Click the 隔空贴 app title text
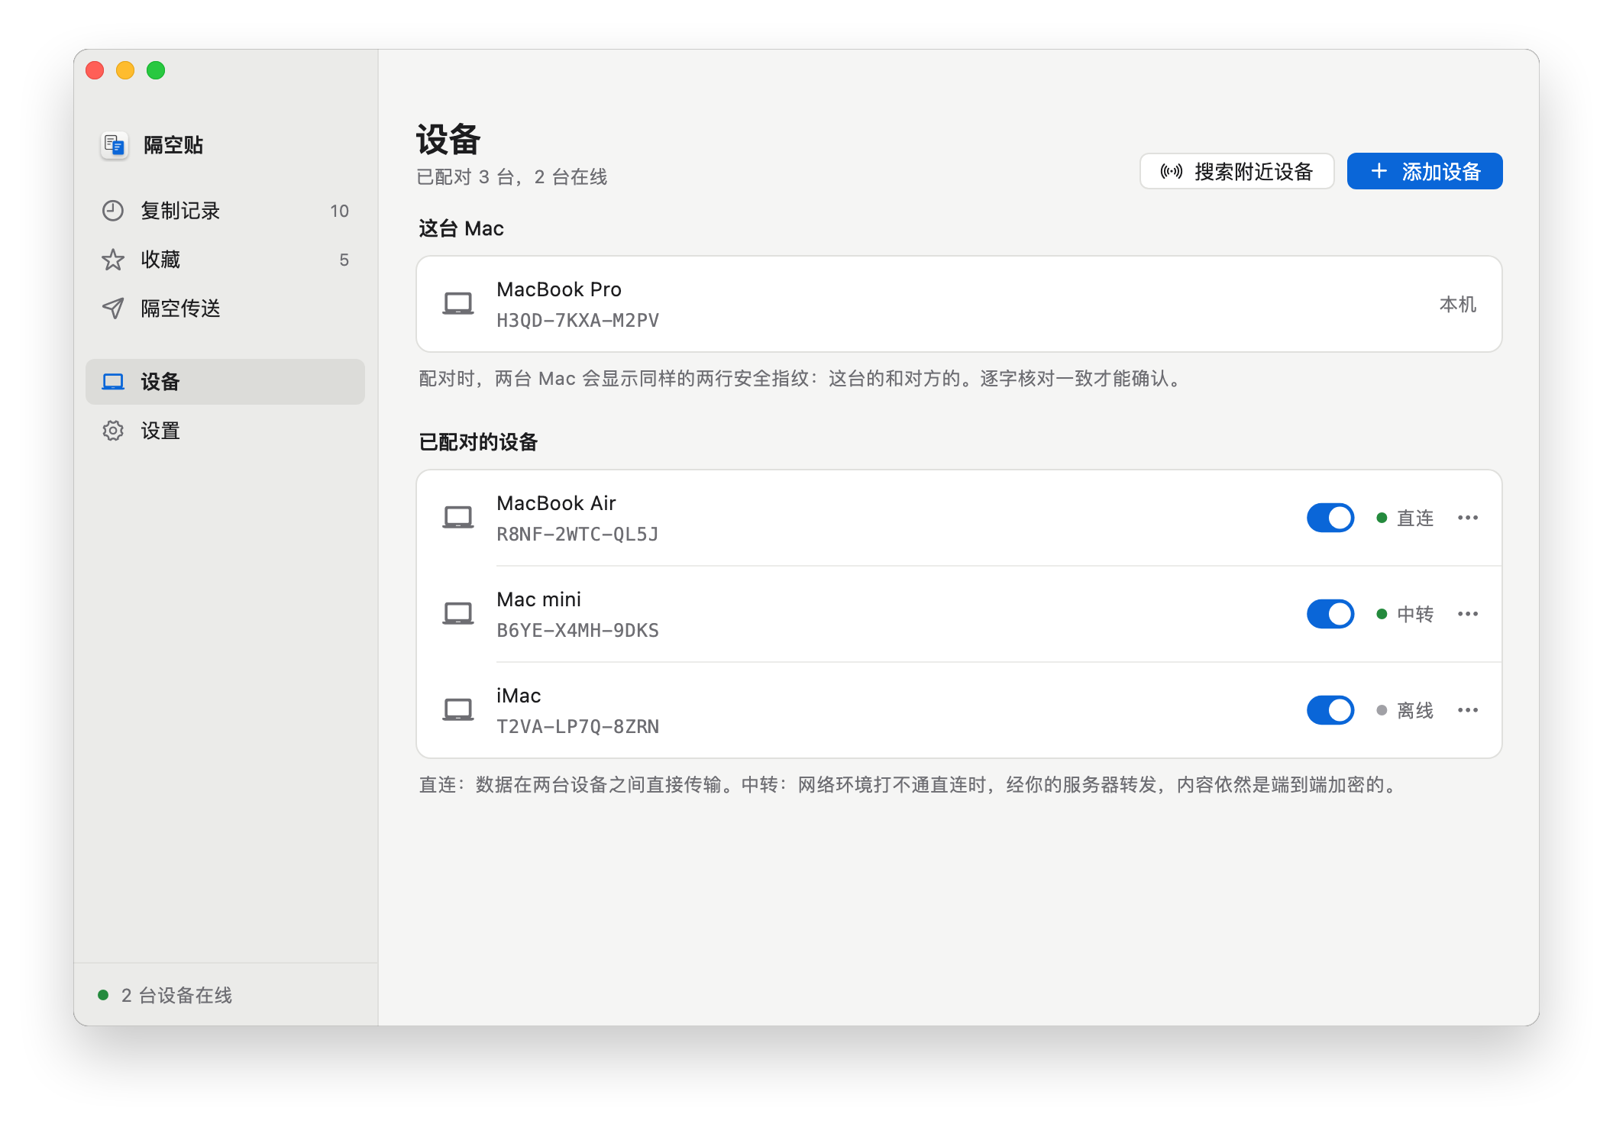Image resolution: width=1613 pixels, height=1124 pixels. (x=173, y=145)
